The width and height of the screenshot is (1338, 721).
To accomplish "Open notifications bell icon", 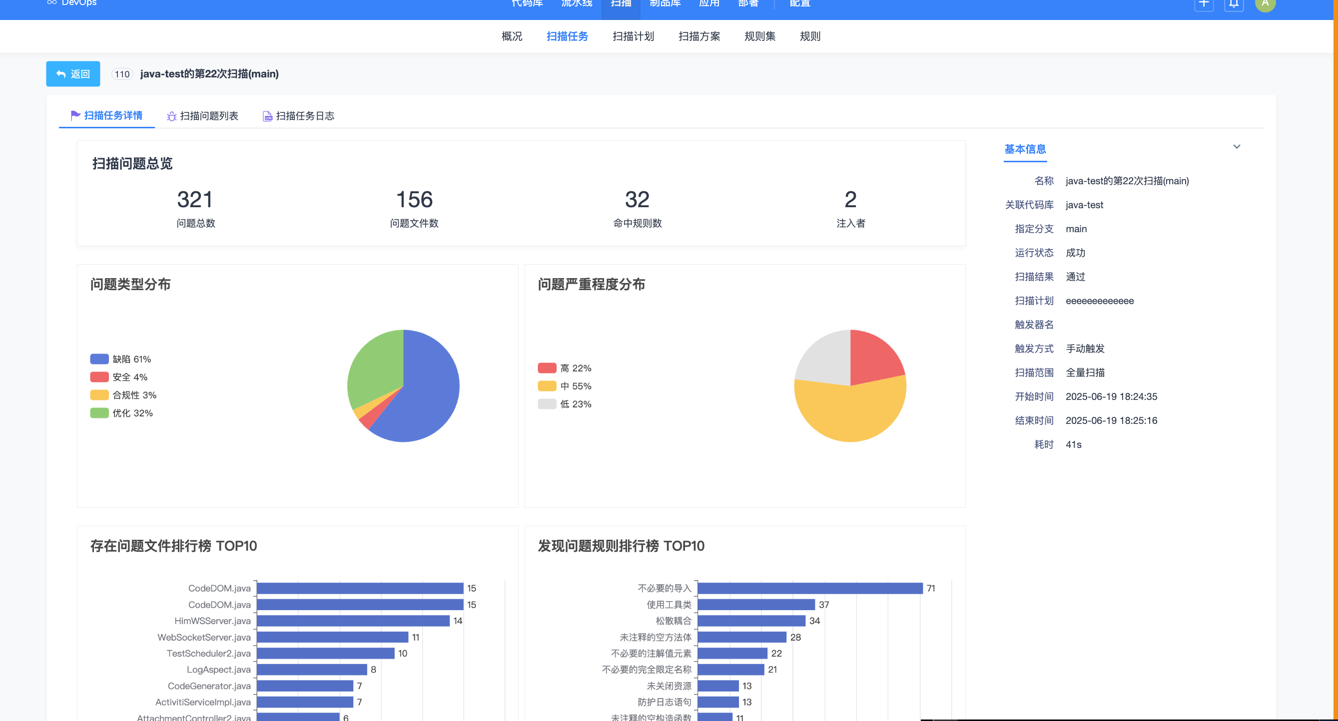I will click(1234, 4).
